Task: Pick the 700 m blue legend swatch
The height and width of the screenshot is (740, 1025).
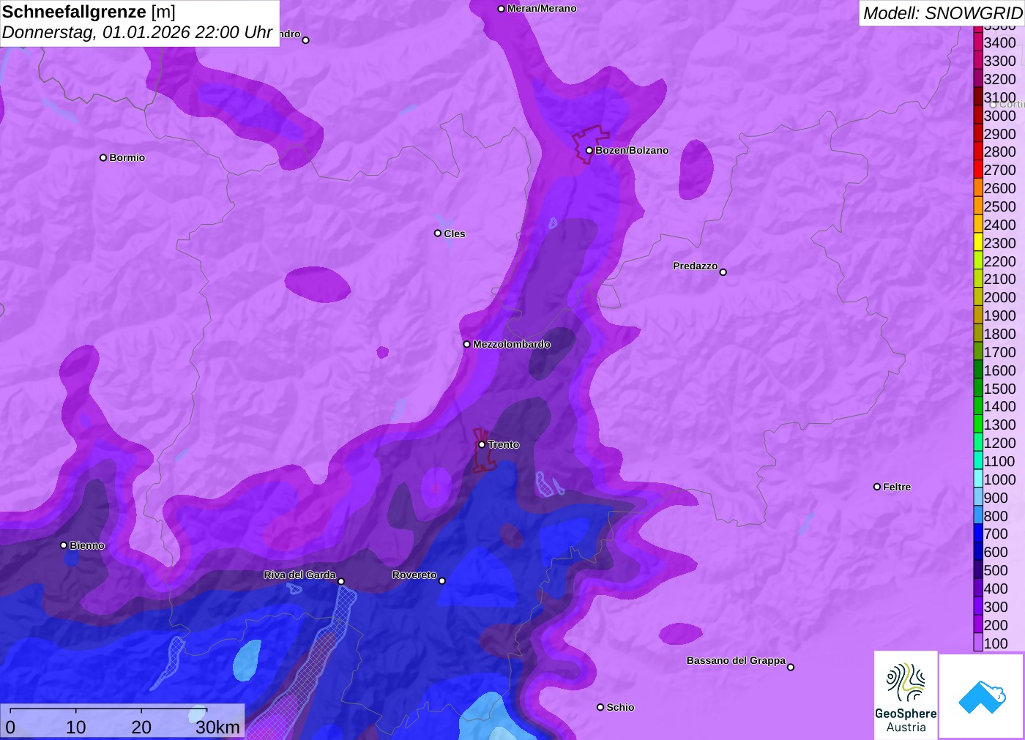Action: (x=978, y=533)
